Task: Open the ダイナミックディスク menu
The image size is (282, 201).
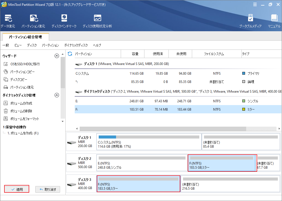Action: (76, 45)
